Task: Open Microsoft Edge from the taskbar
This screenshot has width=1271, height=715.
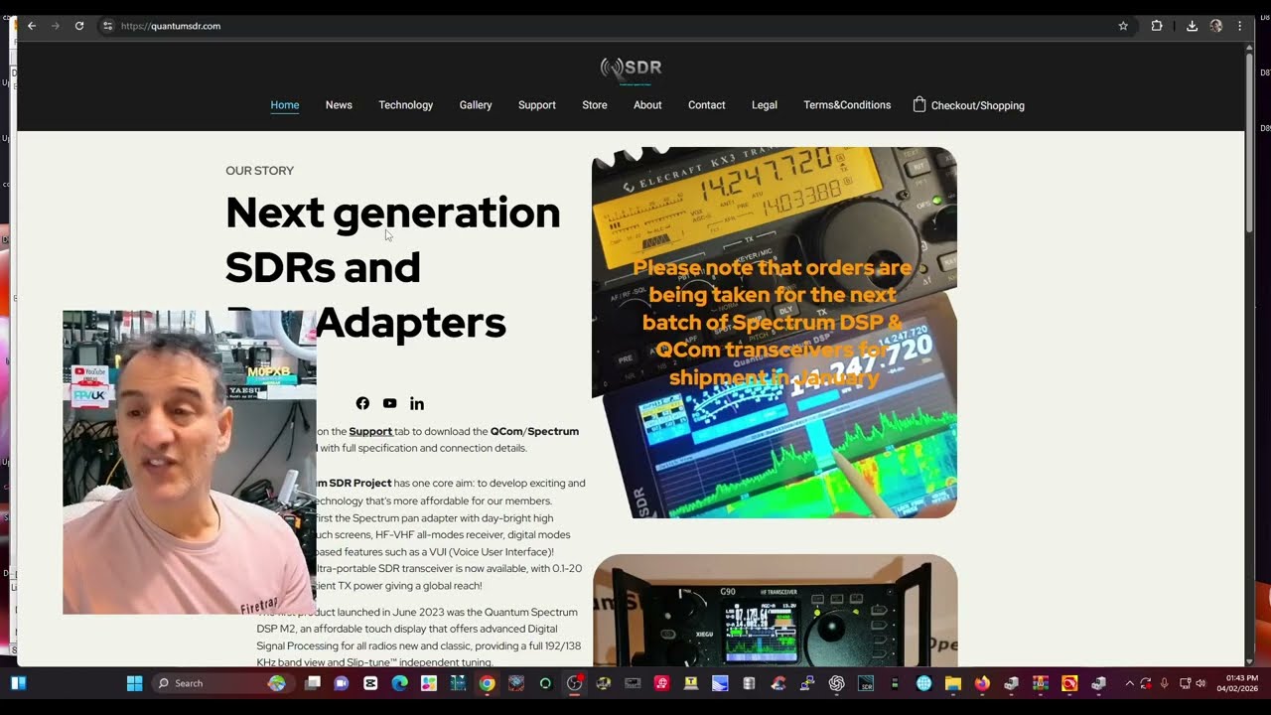Action: 399,683
